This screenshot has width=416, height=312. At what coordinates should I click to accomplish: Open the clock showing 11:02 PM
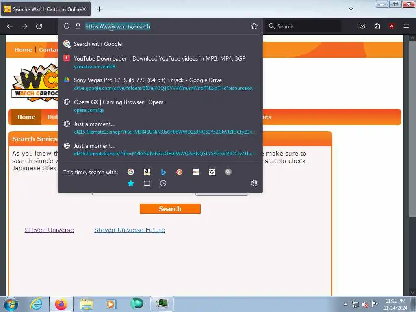tap(395, 304)
